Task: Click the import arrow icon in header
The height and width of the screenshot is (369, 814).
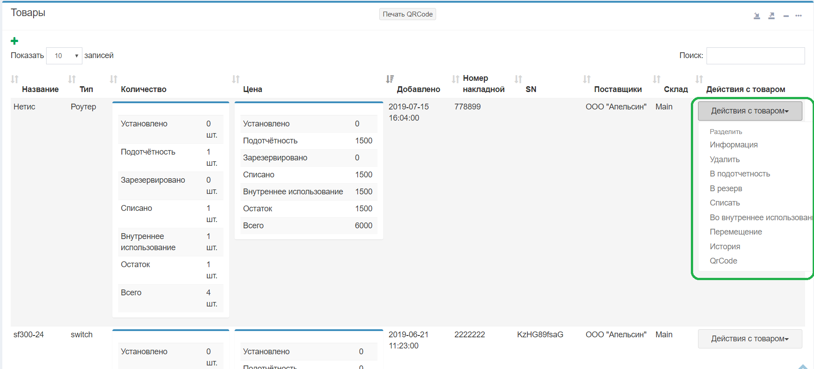Action: pyautogui.click(x=757, y=16)
